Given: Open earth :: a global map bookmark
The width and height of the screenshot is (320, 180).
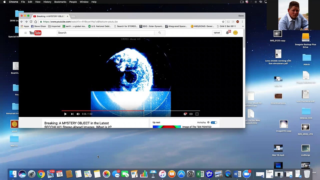Looking at the screenshot, I should [x=74, y=26].
